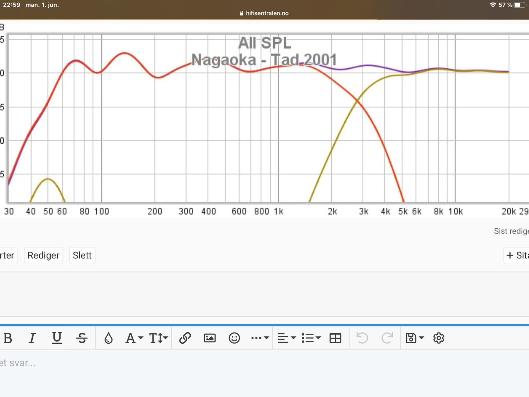Undo the last edit in the editor
The image size is (529, 397).
click(362, 338)
